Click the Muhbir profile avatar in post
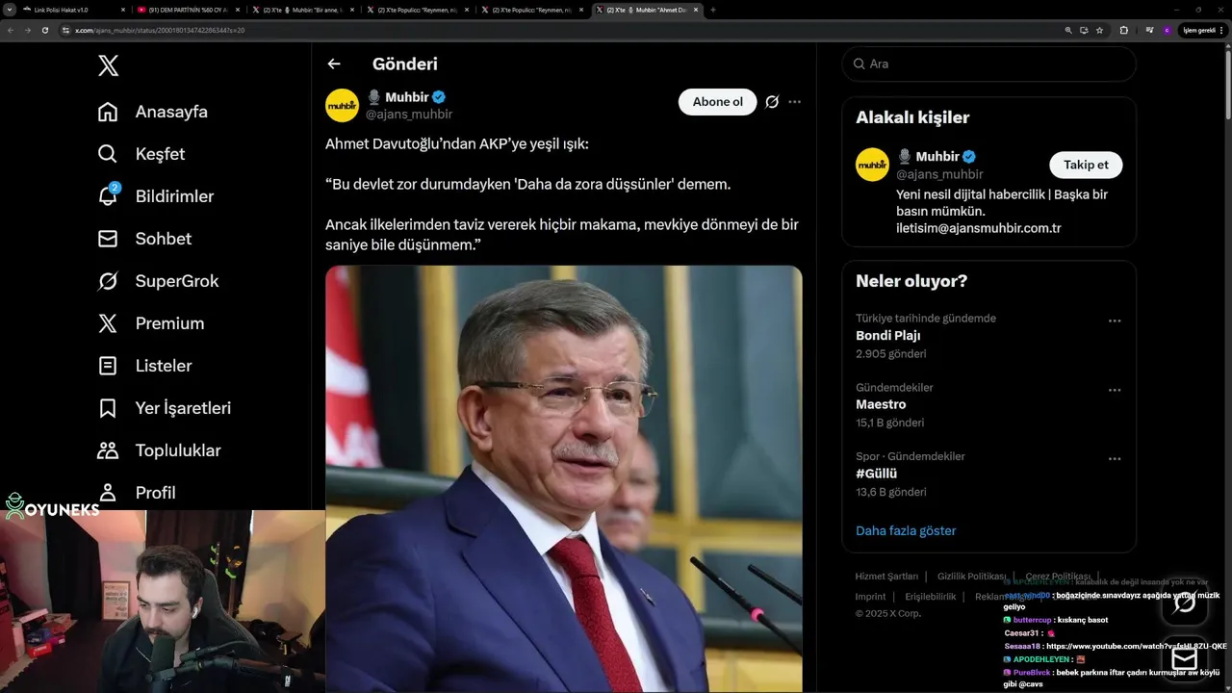Image resolution: width=1232 pixels, height=693 pixels. coord(342,105)
